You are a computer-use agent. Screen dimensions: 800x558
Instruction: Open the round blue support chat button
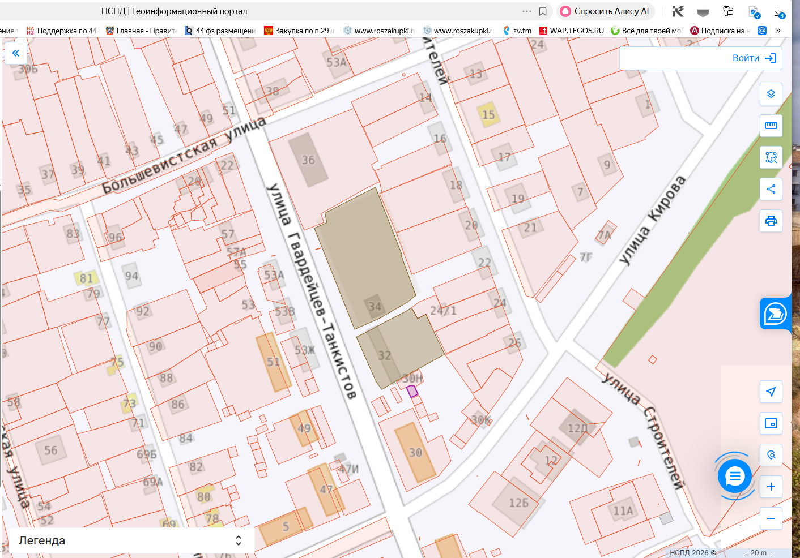tap(735, 477)
